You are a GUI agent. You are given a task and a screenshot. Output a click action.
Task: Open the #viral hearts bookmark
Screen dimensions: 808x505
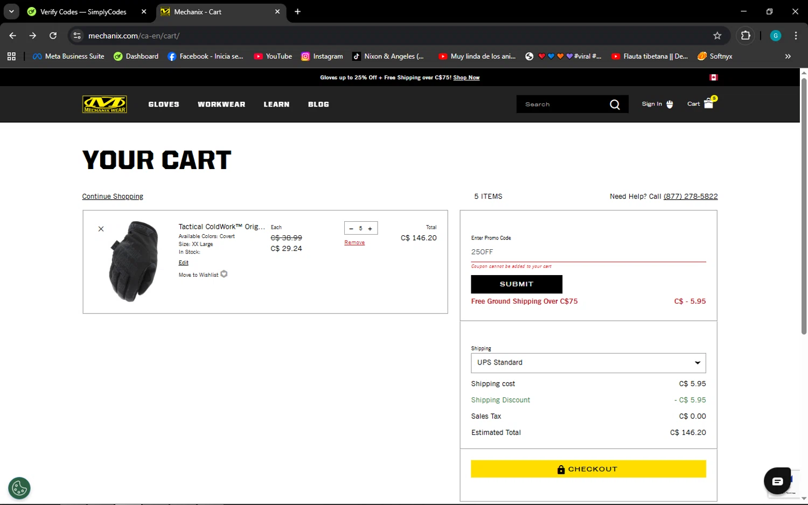pos(563,56)
